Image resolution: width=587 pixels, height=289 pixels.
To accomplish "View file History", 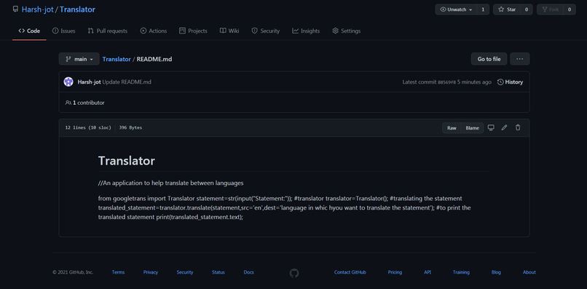I will coord(510,82).
